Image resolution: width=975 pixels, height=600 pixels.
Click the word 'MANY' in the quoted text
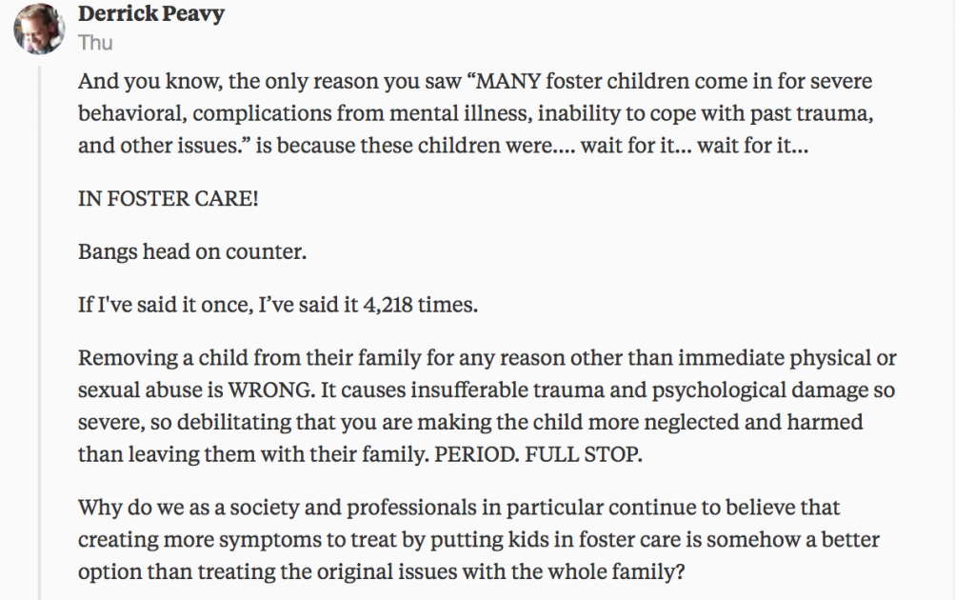(x=508, y=82)
